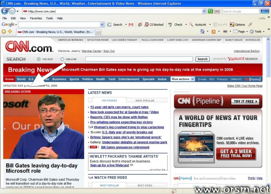This screenshot has width=271, height=194.
Task: Click the Add to Favorites plus icon
Action: click(x=10, y=31)
